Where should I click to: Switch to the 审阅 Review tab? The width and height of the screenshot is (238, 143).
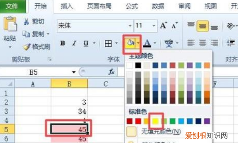184,6
